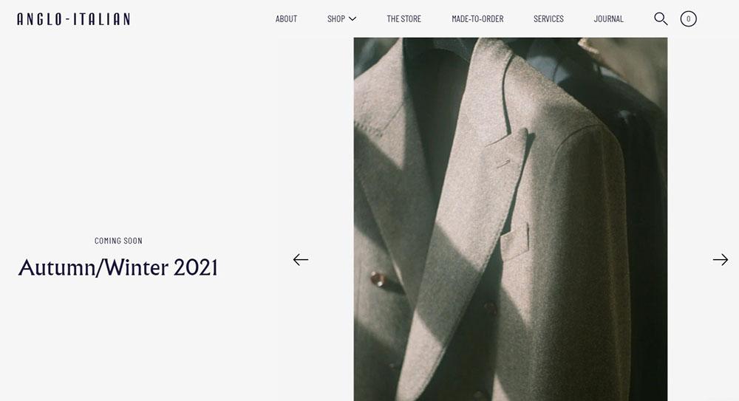Click the jacket breast pocket in photo
Viewport: 739px width, 401px height.
(514, 241)
